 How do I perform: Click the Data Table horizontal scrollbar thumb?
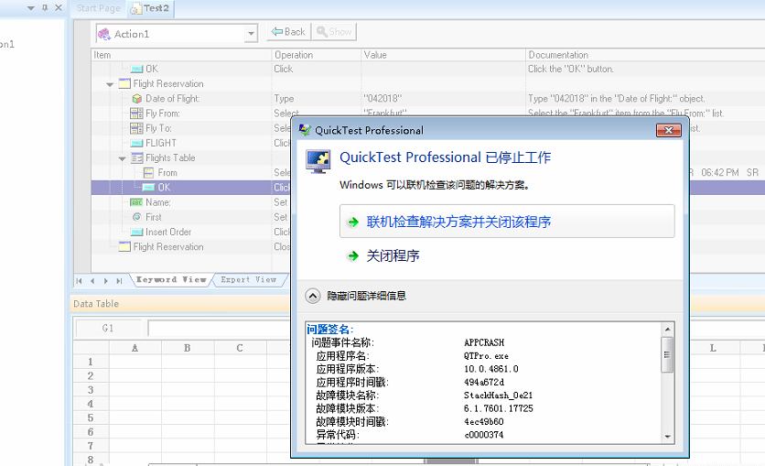pos(451,461)
